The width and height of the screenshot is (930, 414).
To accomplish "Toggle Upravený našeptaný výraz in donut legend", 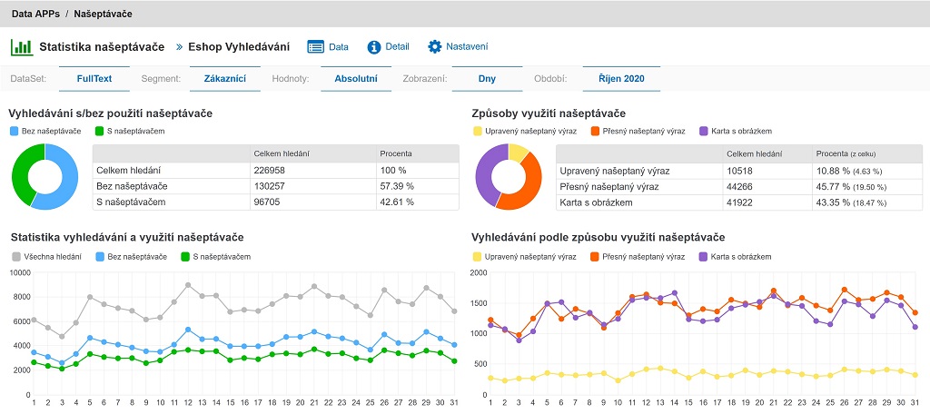I will coord(526,131).
